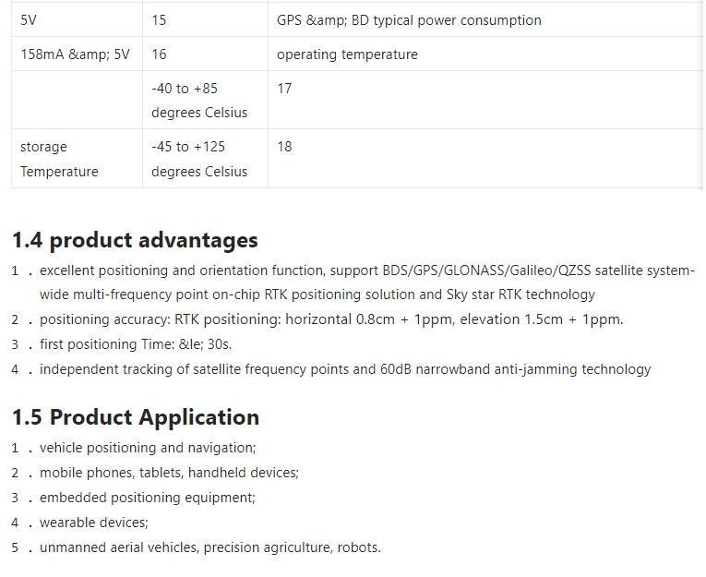Click the '1.5 Product Application' heading

coord(136,417)
